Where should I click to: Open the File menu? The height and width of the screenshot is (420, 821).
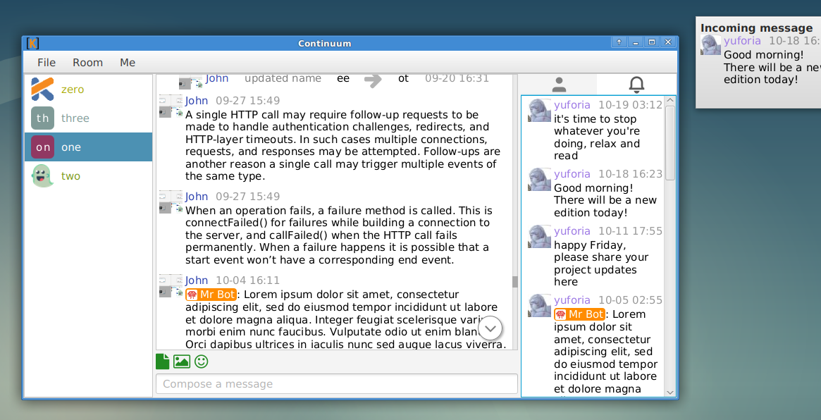(x=46, y=63)
